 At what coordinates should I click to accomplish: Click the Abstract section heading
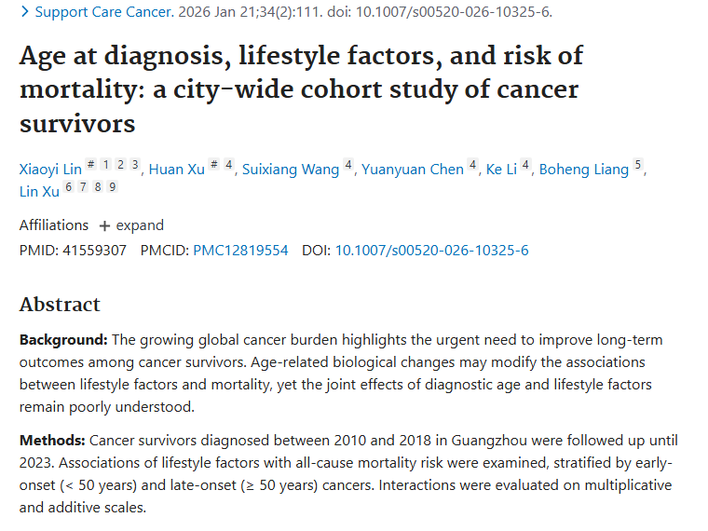[60, 305]
